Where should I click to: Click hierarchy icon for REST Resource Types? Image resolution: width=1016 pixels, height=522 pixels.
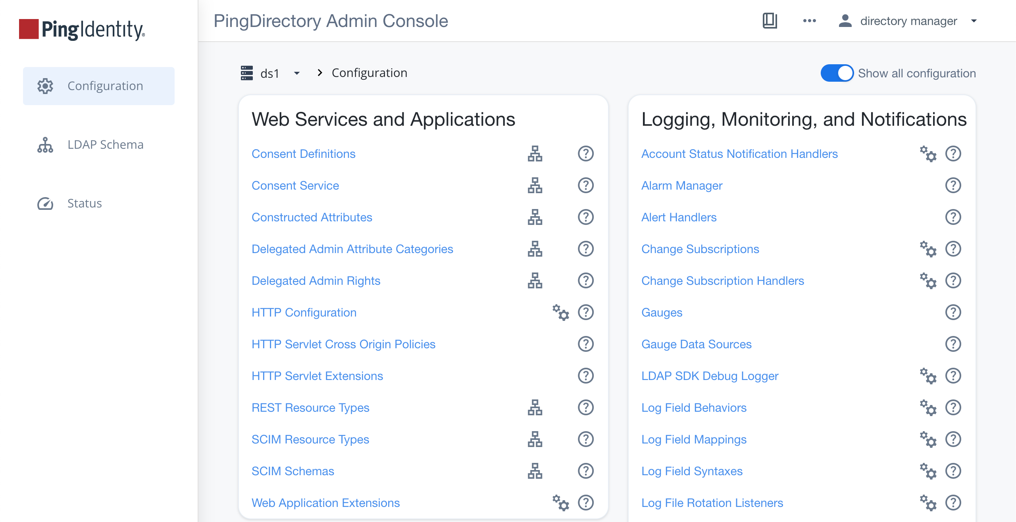(535, 407)
